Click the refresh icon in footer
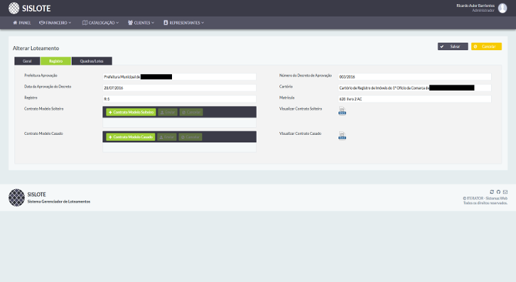Screen dimensions: 516x282 [492, 192]
